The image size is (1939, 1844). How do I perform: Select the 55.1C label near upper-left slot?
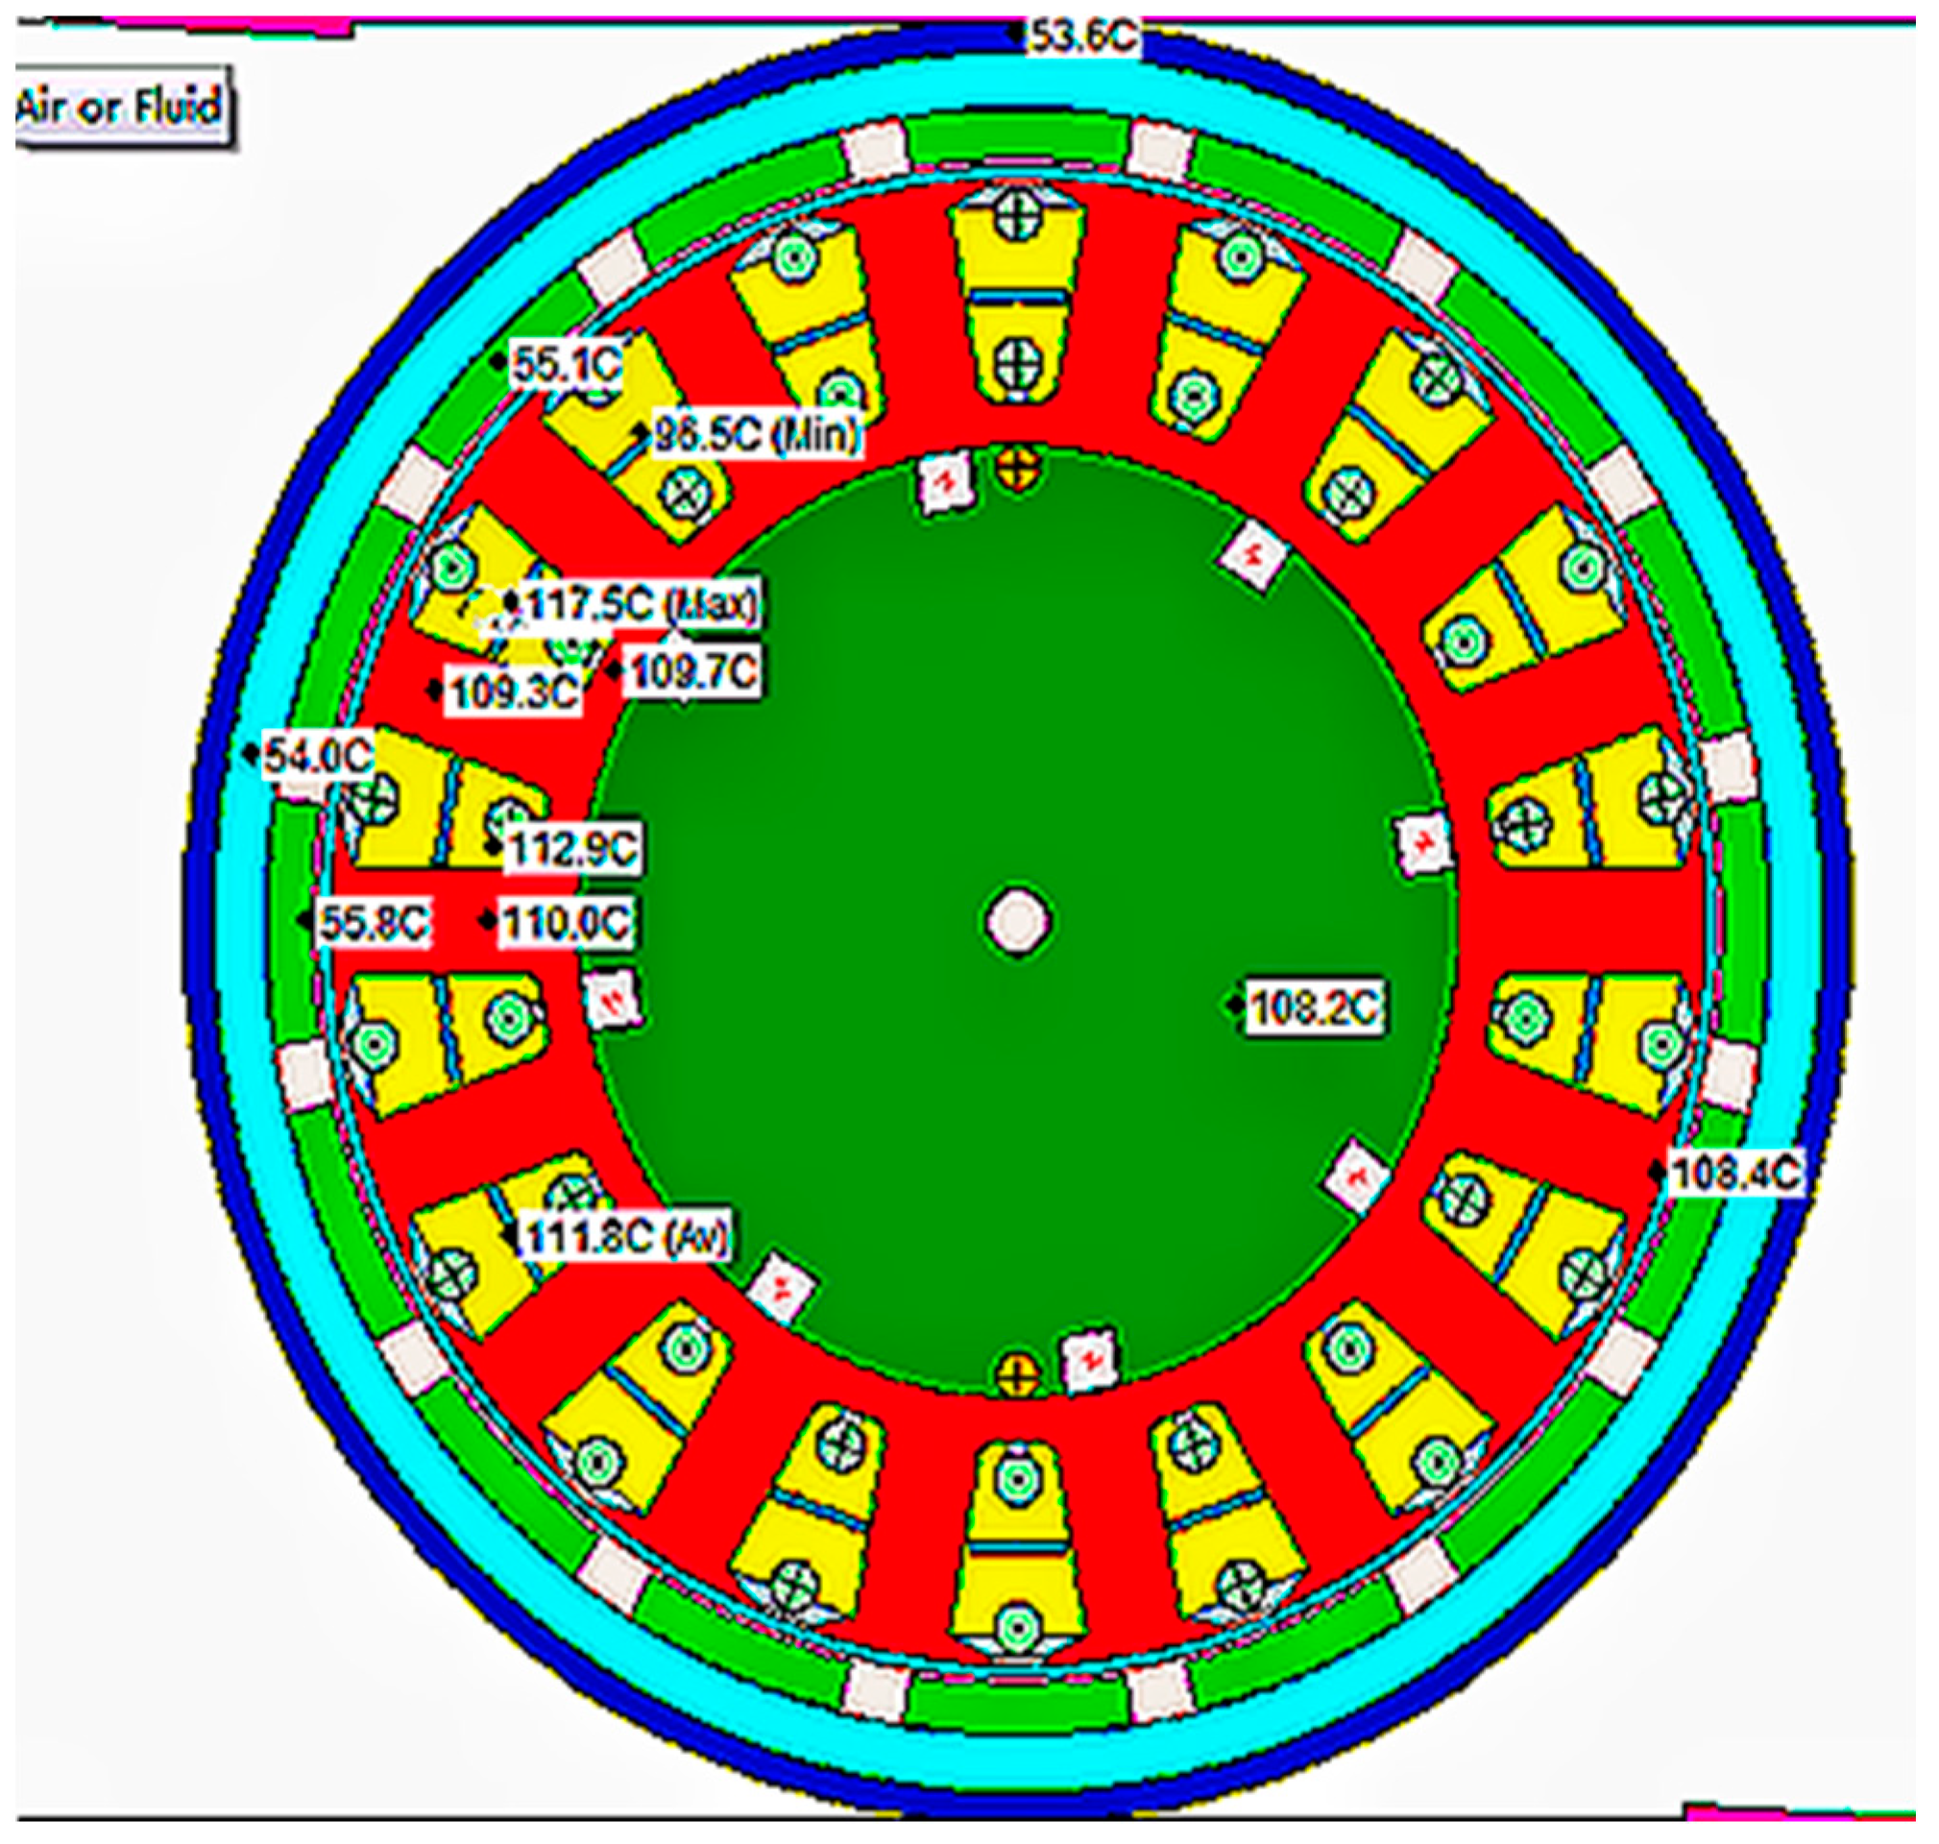pos(567,366)
